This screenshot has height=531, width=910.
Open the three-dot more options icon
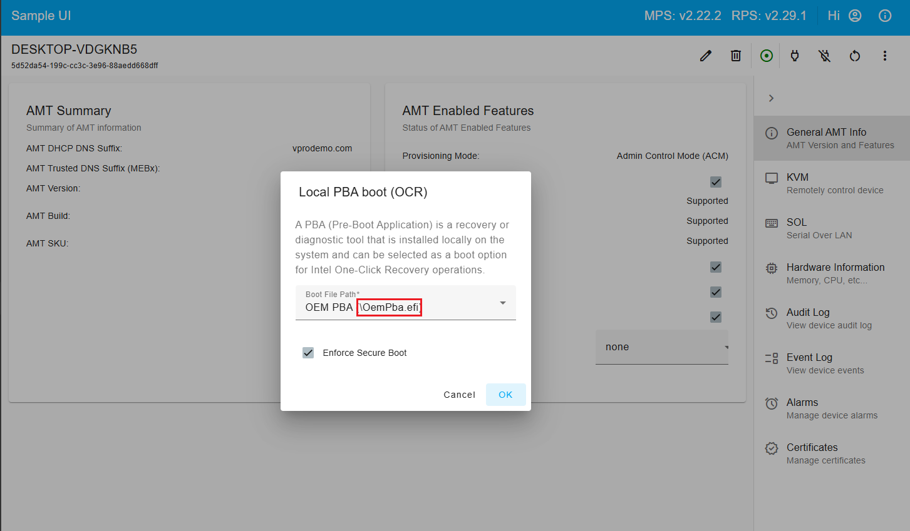(884, 56)
